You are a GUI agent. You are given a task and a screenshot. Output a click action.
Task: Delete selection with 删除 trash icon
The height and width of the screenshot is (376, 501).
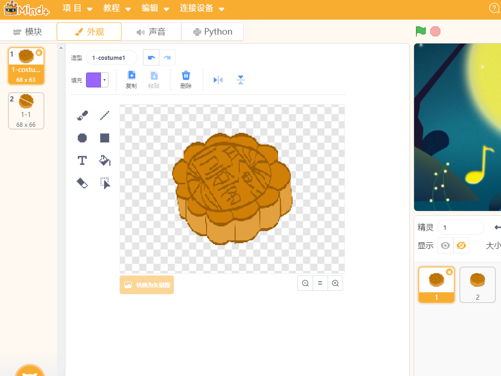pyautogui.click(x=186, y=80)
